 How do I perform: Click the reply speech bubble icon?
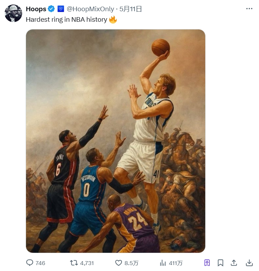tap(30, 263)
